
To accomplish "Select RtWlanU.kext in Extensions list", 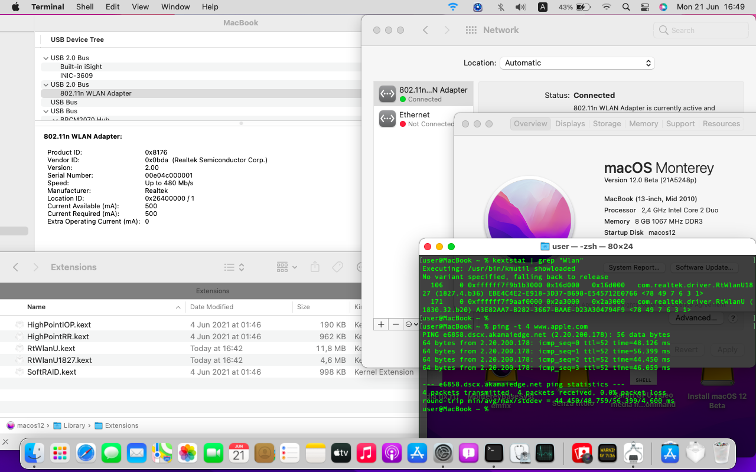I will pyautogui.click(x=51, y=349).
